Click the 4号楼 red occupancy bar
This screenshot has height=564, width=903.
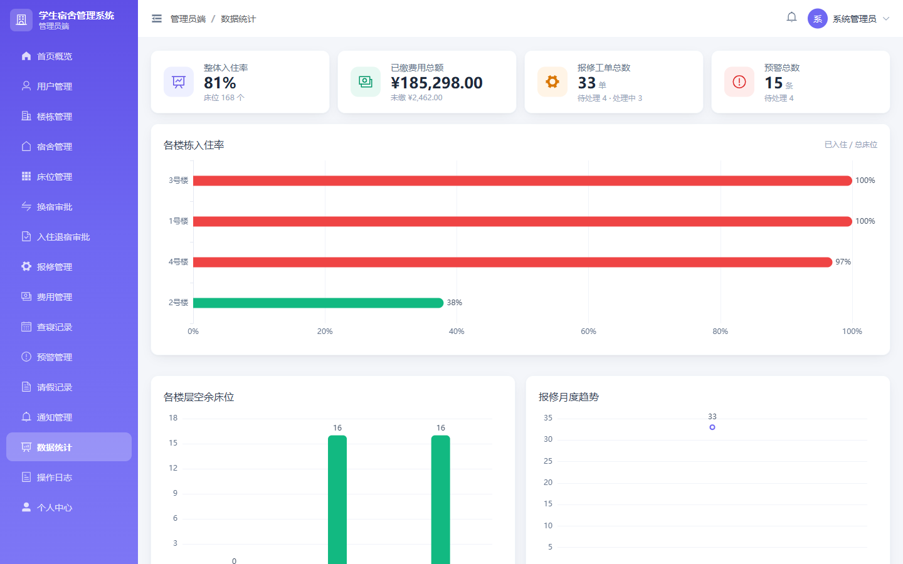coord(513,262)
